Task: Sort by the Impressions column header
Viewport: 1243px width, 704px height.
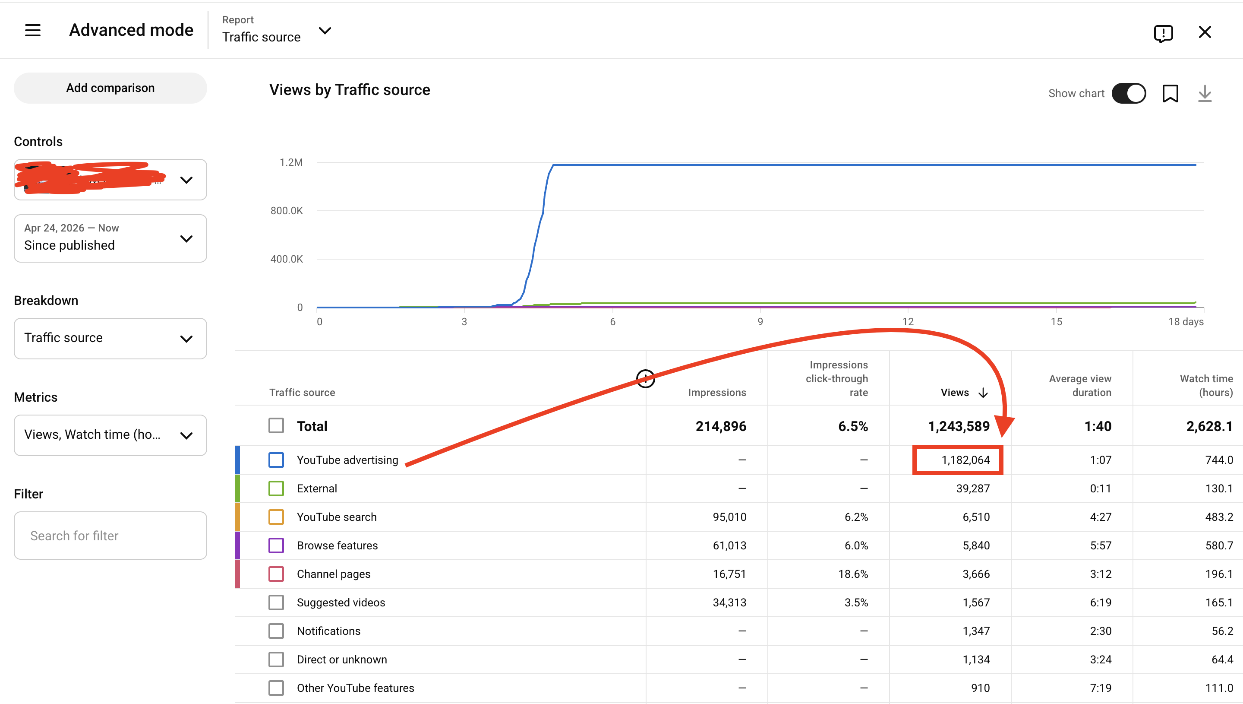Action: click(717, 393)
